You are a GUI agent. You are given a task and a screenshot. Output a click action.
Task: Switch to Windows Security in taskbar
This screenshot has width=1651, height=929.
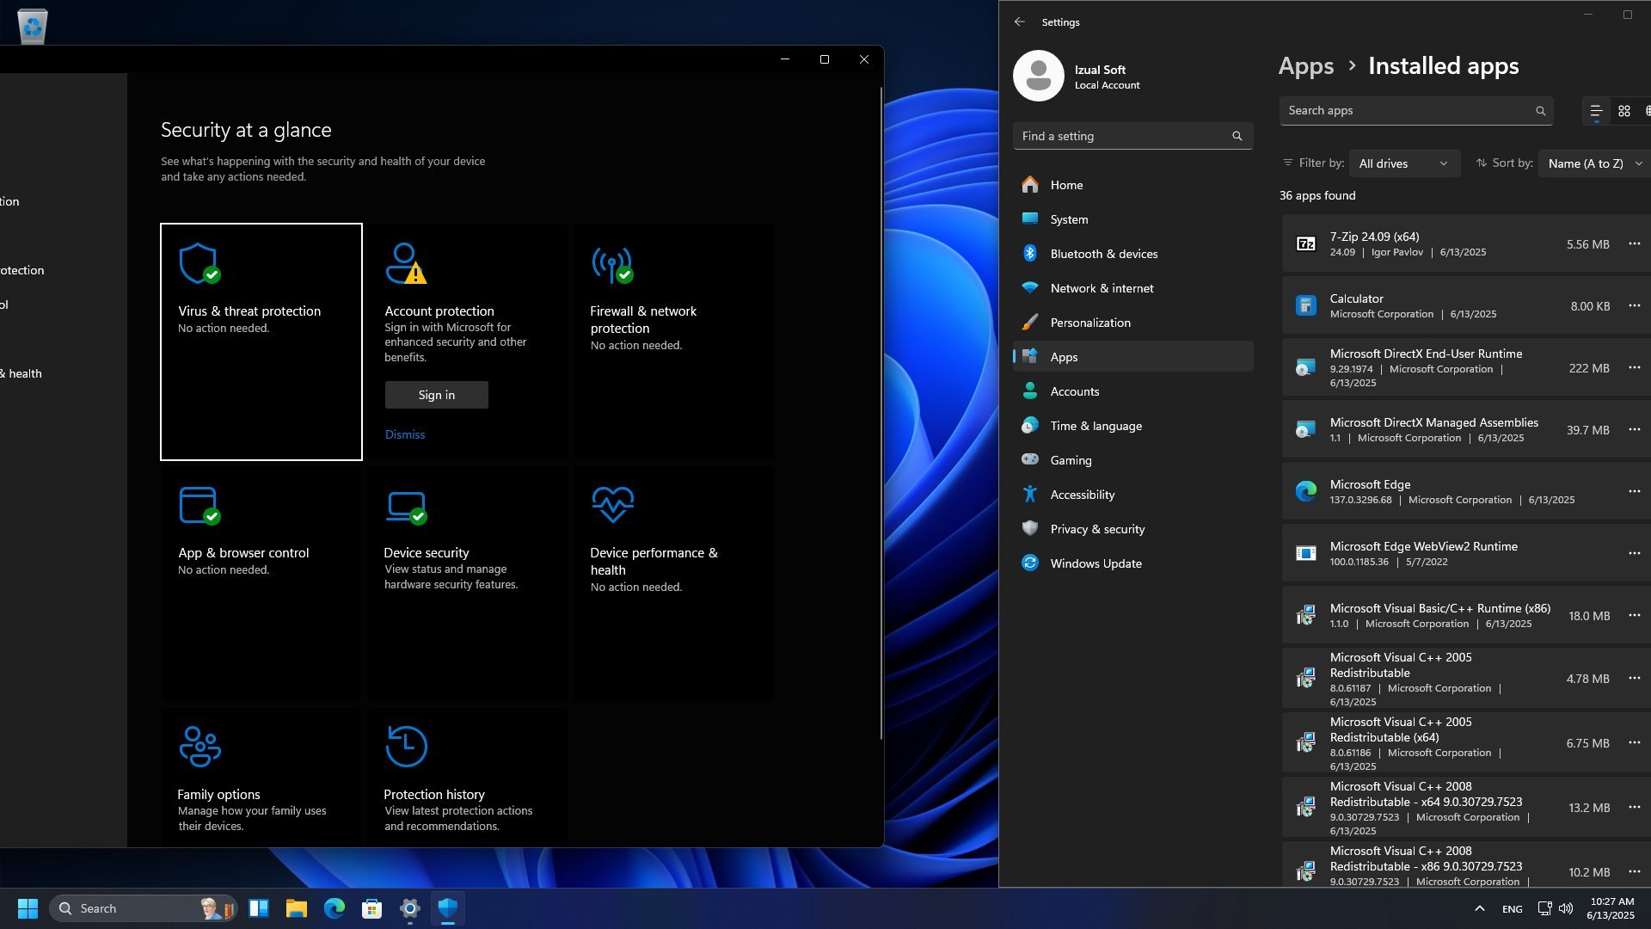pos(448,908)
